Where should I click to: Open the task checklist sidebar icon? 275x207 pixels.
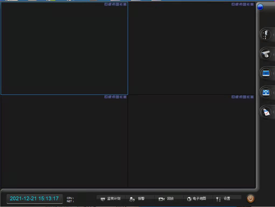266,112
